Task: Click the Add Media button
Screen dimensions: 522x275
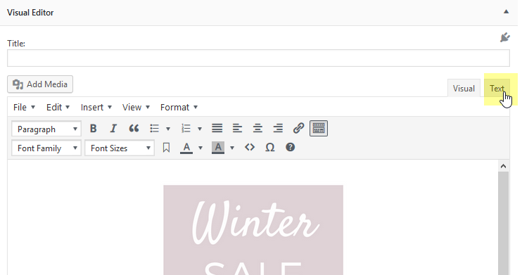Action: pos(40,84)
